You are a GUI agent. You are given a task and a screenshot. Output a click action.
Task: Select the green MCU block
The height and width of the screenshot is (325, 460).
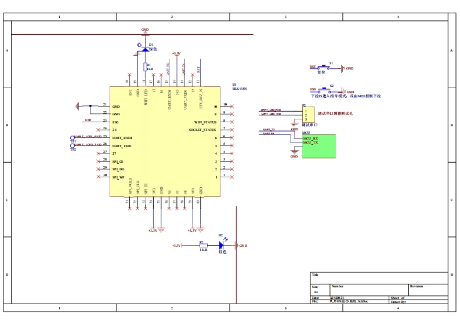point(319,146)
